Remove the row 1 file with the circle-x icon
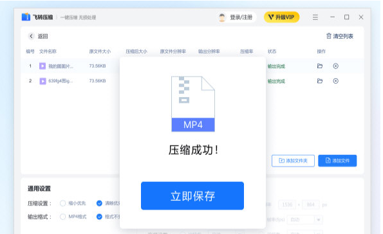 pos(335,66)
